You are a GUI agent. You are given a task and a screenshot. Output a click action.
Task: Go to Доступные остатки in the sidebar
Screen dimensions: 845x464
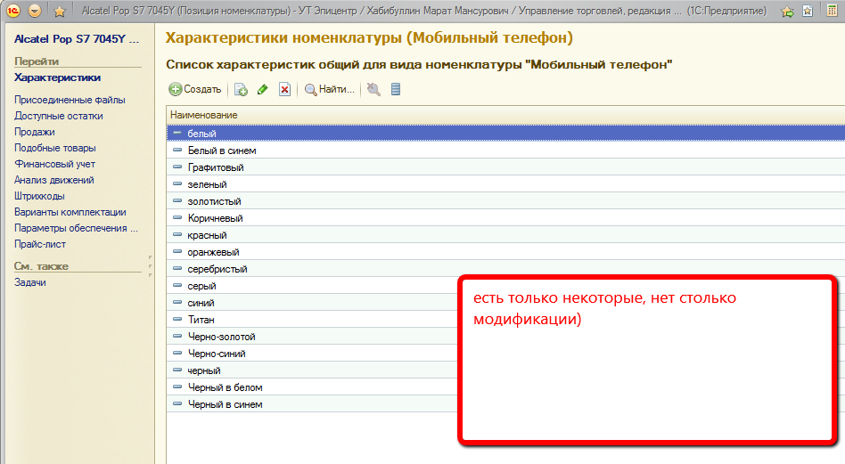click(59, 116)
